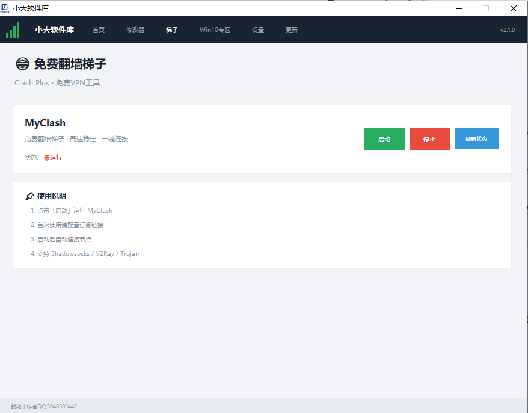Click the green signal-bars logo icon

click(x=13, y=30)
